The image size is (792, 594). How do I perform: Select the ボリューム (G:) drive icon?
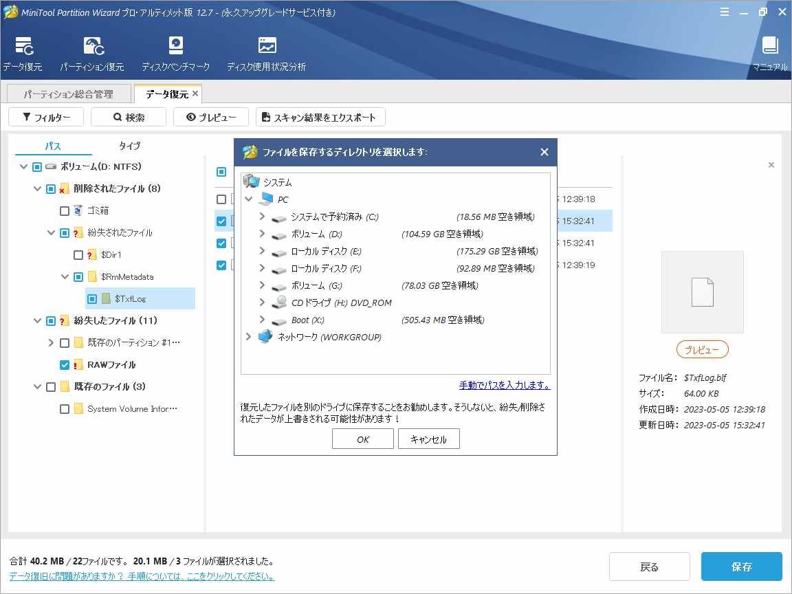point(279,287)
